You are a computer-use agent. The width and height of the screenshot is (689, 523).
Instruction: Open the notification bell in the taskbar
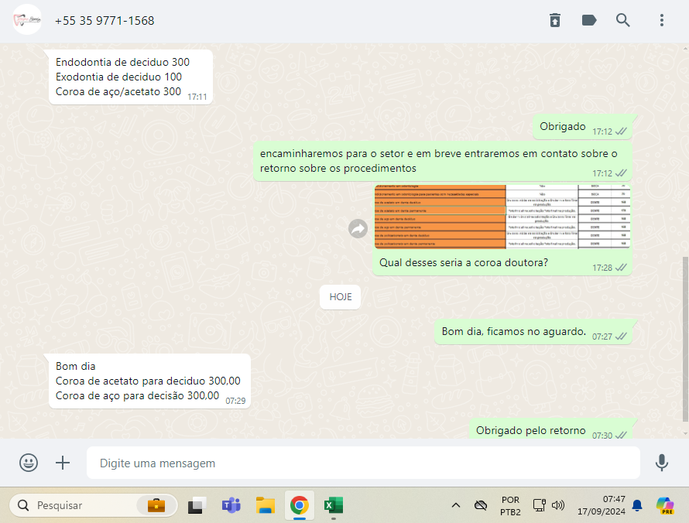637,505
